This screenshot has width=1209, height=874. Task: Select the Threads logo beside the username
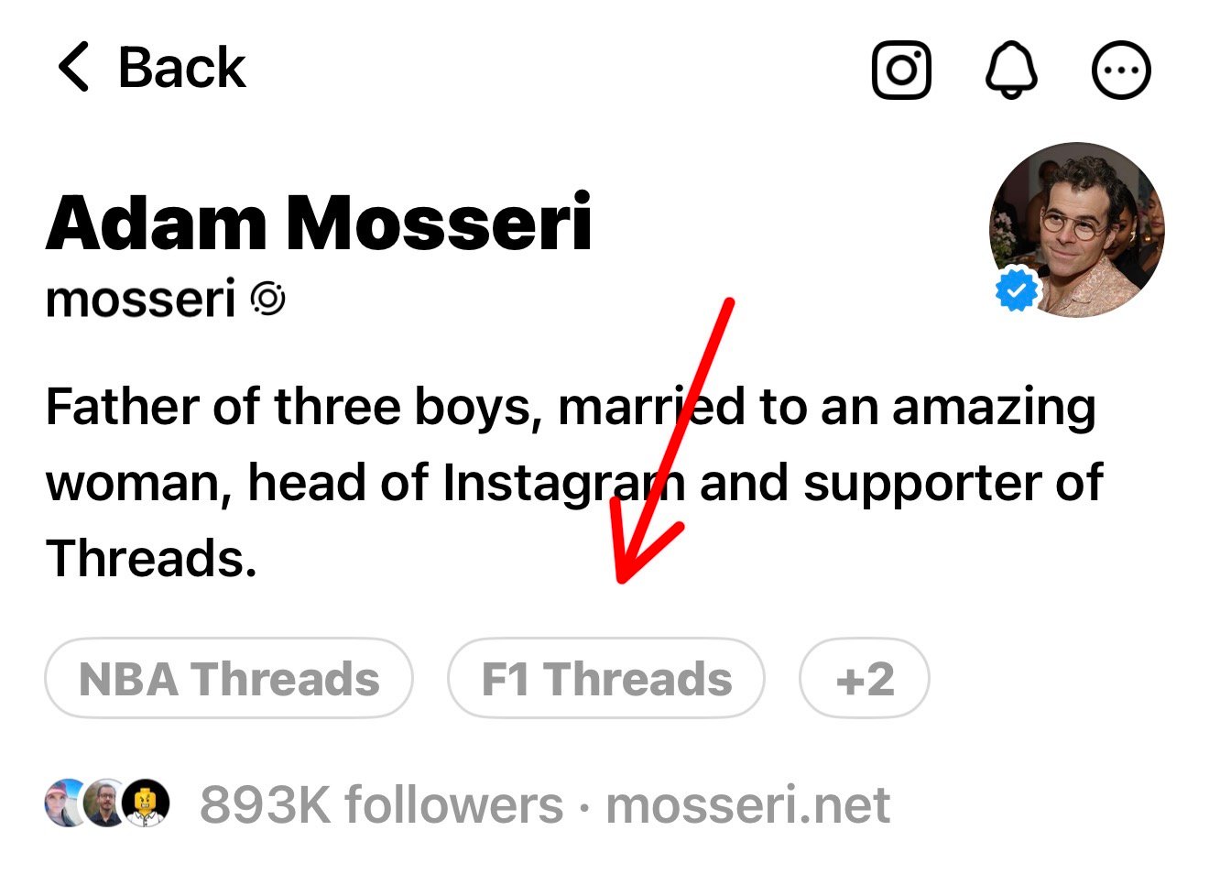[x=268, y=298]
